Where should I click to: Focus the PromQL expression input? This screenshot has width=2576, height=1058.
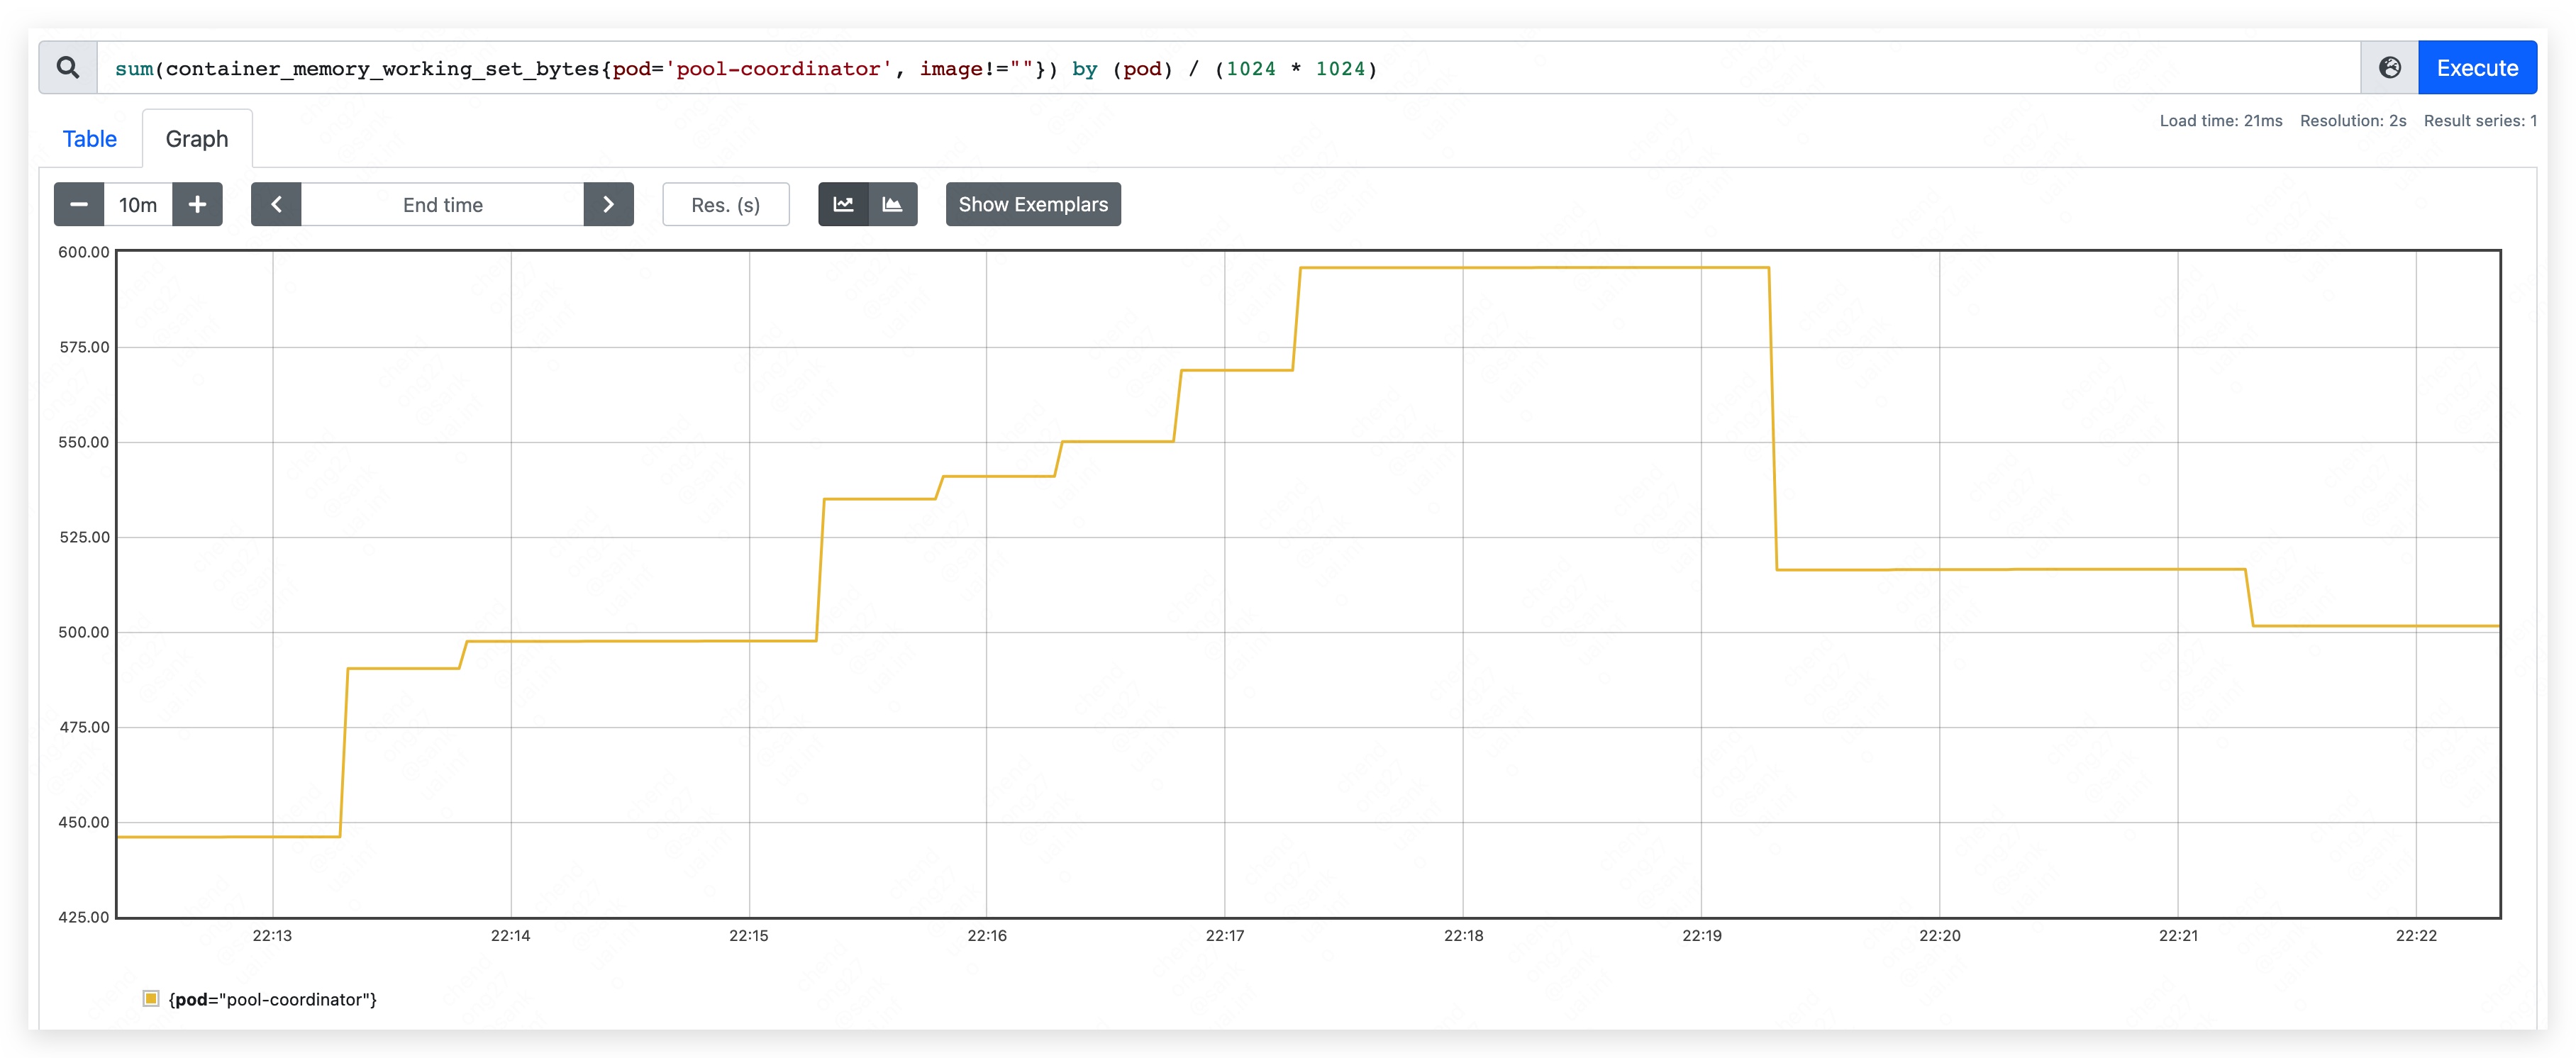pyautogui.click(x=1228, y=68)
